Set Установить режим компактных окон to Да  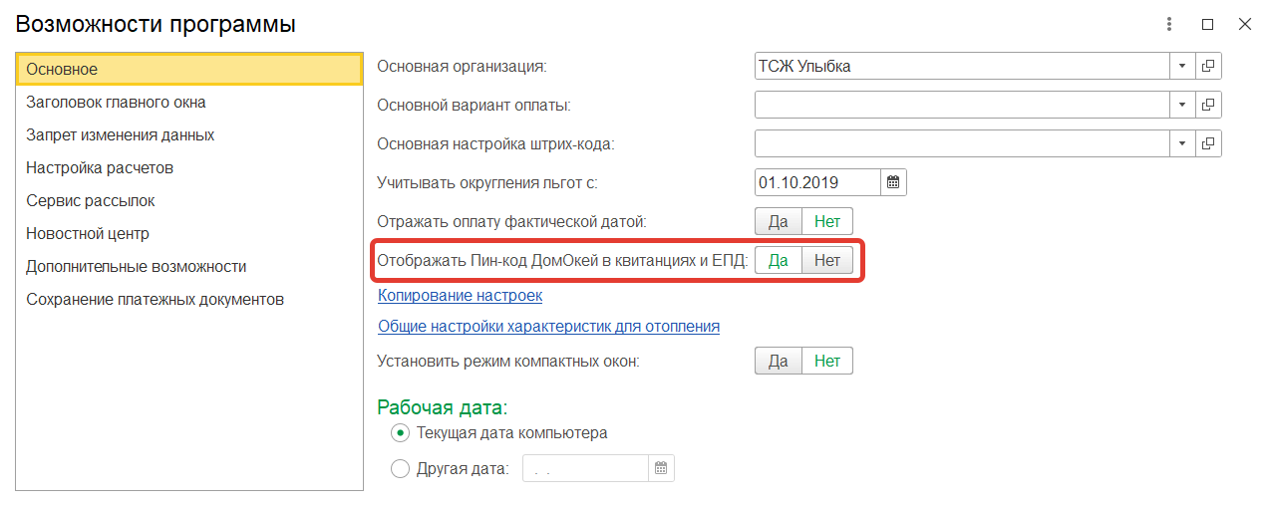coord(779,361)
